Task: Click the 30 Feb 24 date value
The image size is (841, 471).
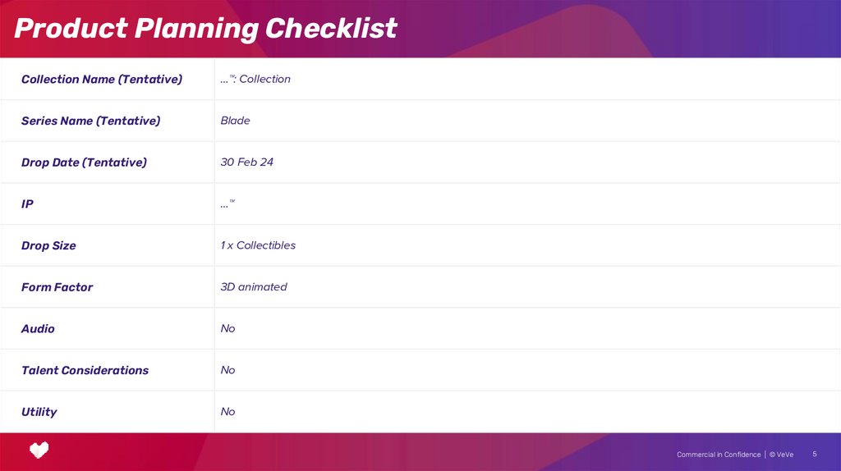Action: pyautogui.click(x=246, y=162)
